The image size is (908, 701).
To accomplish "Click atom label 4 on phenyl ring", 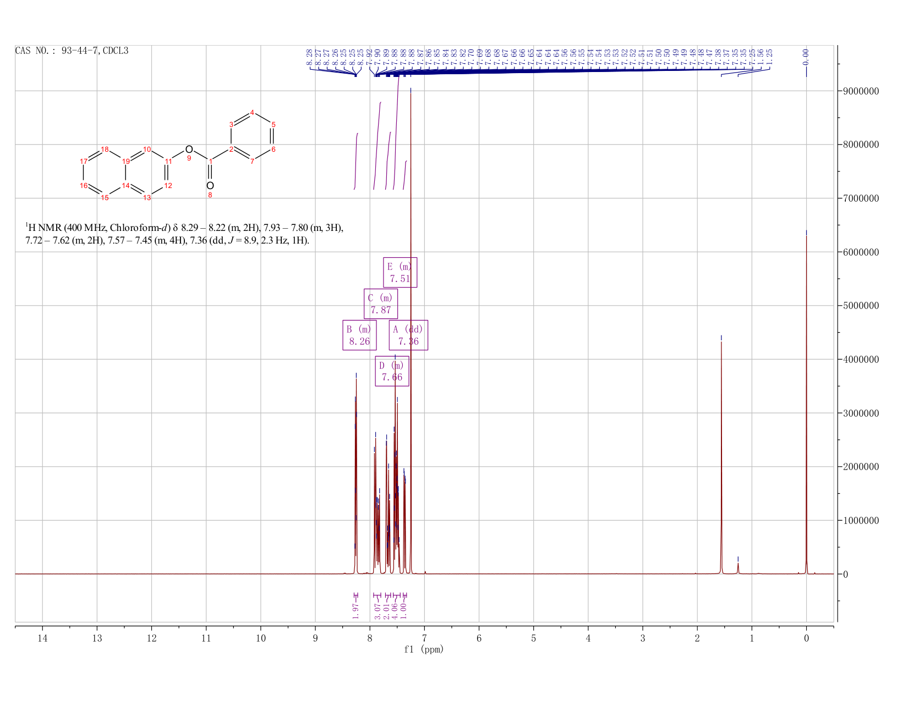I will pos(252,113).
